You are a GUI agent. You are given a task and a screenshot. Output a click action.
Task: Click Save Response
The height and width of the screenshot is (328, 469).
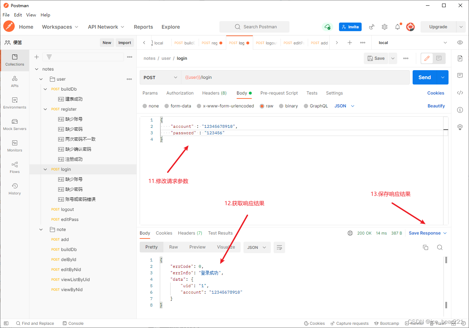click(x=425, y=233)
